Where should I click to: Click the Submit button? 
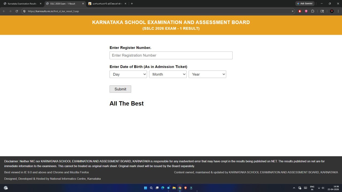click(120, 89)
